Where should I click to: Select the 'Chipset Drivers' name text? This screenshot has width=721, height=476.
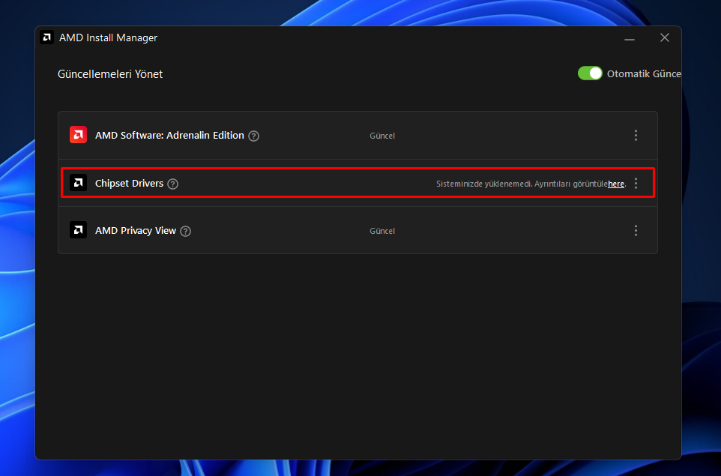[x=129, y=183]
